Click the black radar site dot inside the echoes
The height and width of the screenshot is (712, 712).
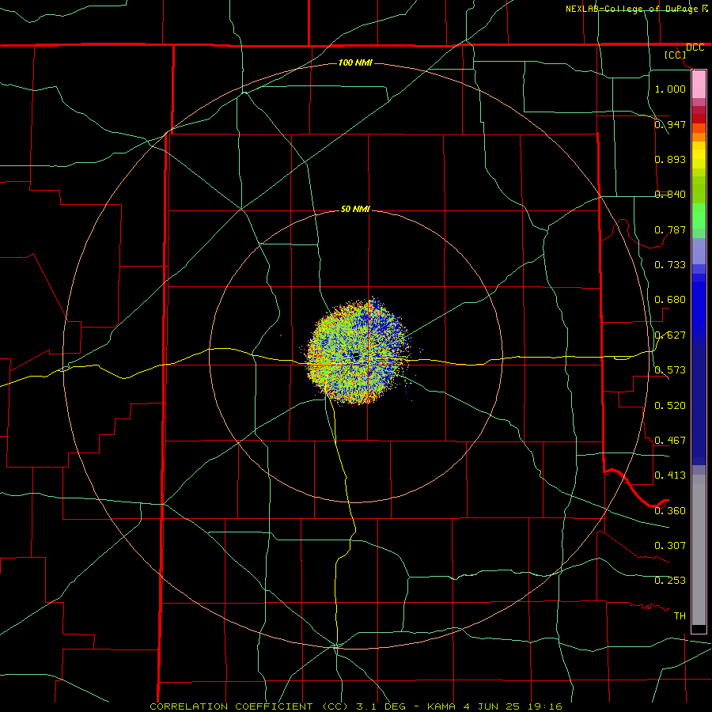pos(355,355)
